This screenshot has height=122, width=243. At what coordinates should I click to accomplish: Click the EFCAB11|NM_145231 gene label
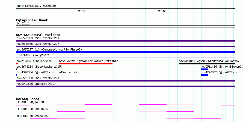30,102
